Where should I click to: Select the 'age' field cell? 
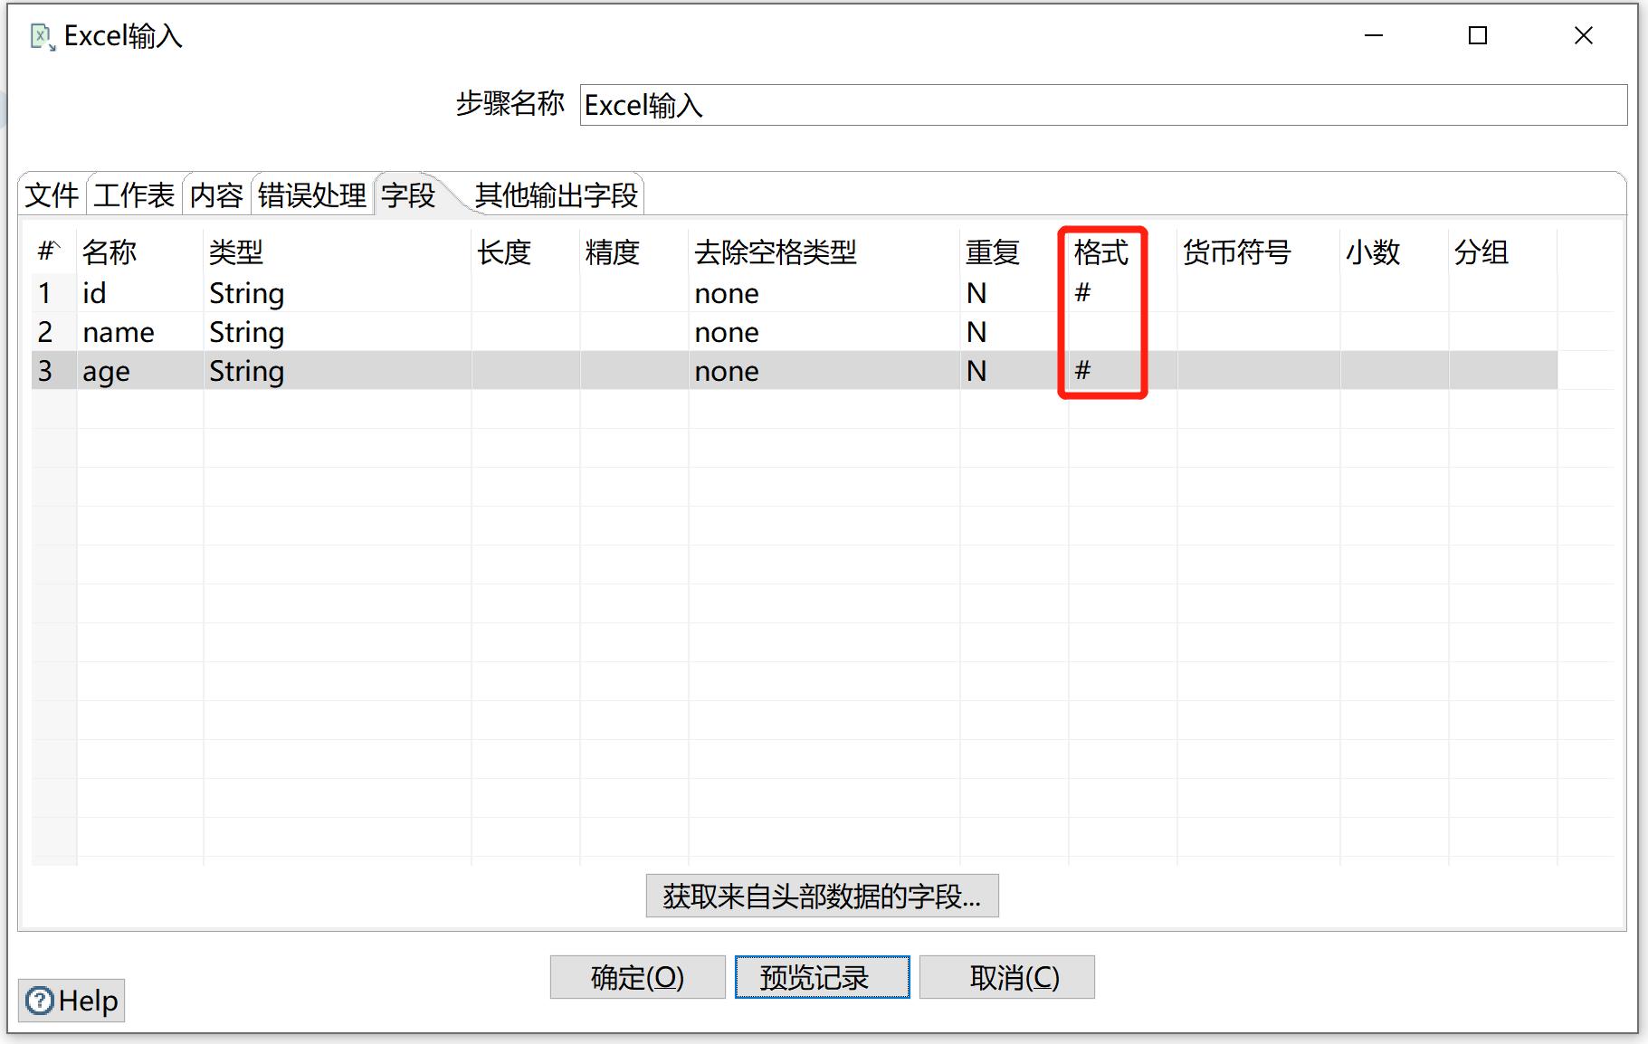139,371
